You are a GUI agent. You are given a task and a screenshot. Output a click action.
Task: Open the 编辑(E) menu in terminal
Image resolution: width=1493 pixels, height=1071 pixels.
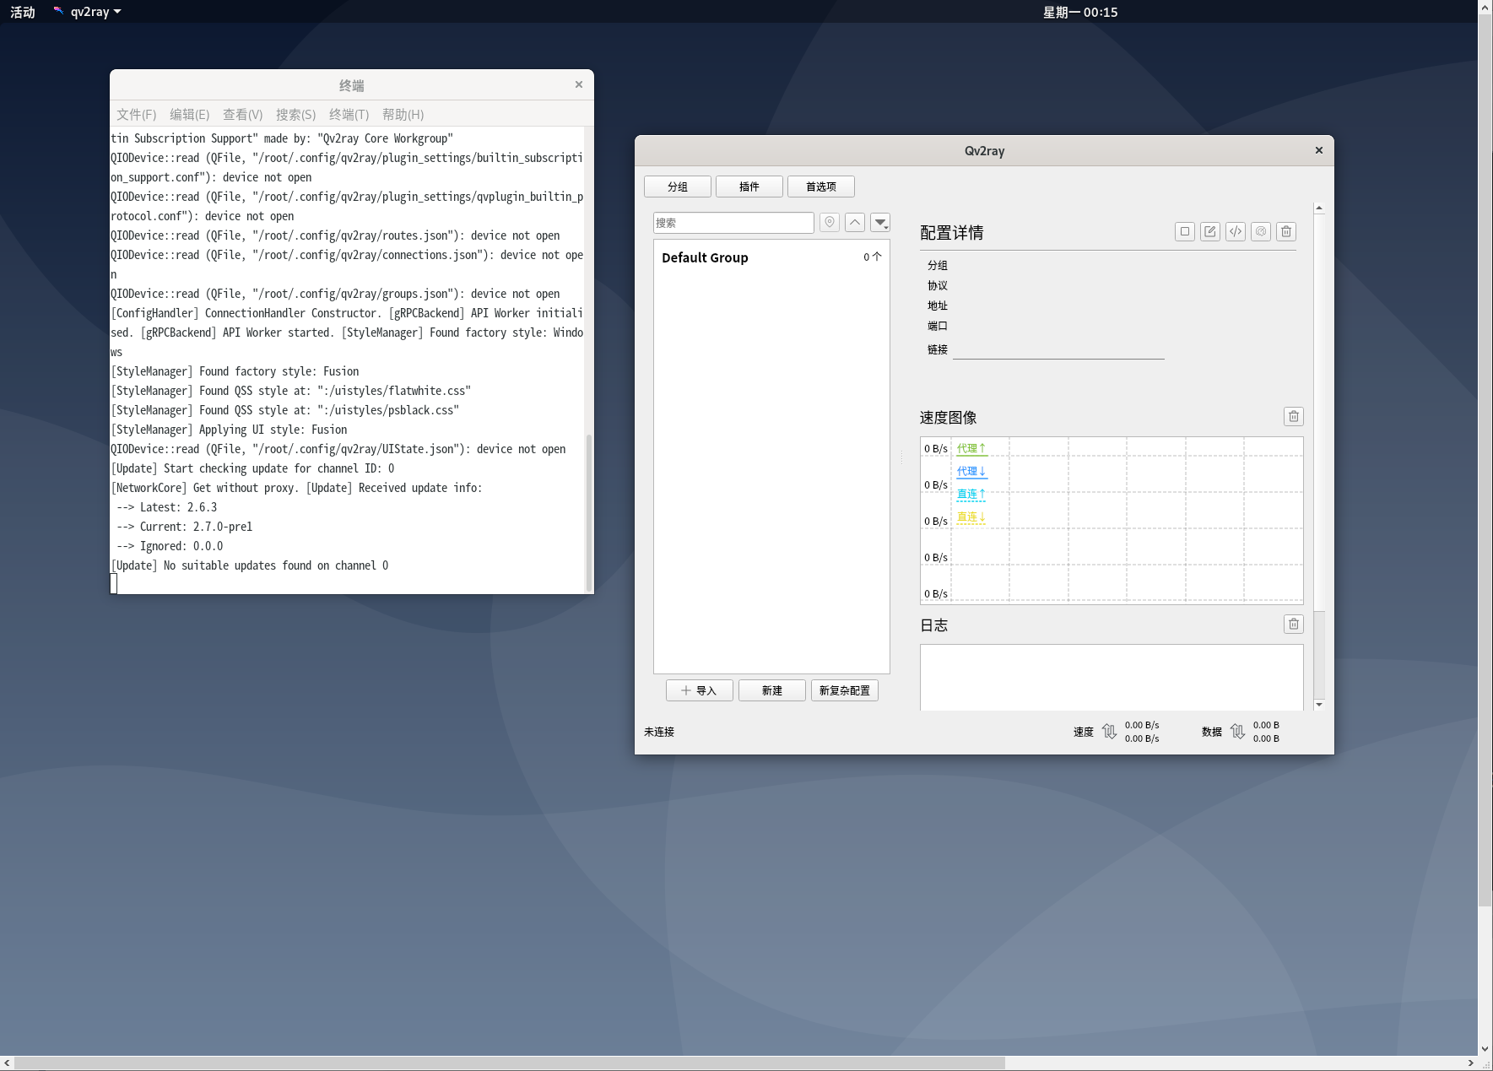coord(190,114)
